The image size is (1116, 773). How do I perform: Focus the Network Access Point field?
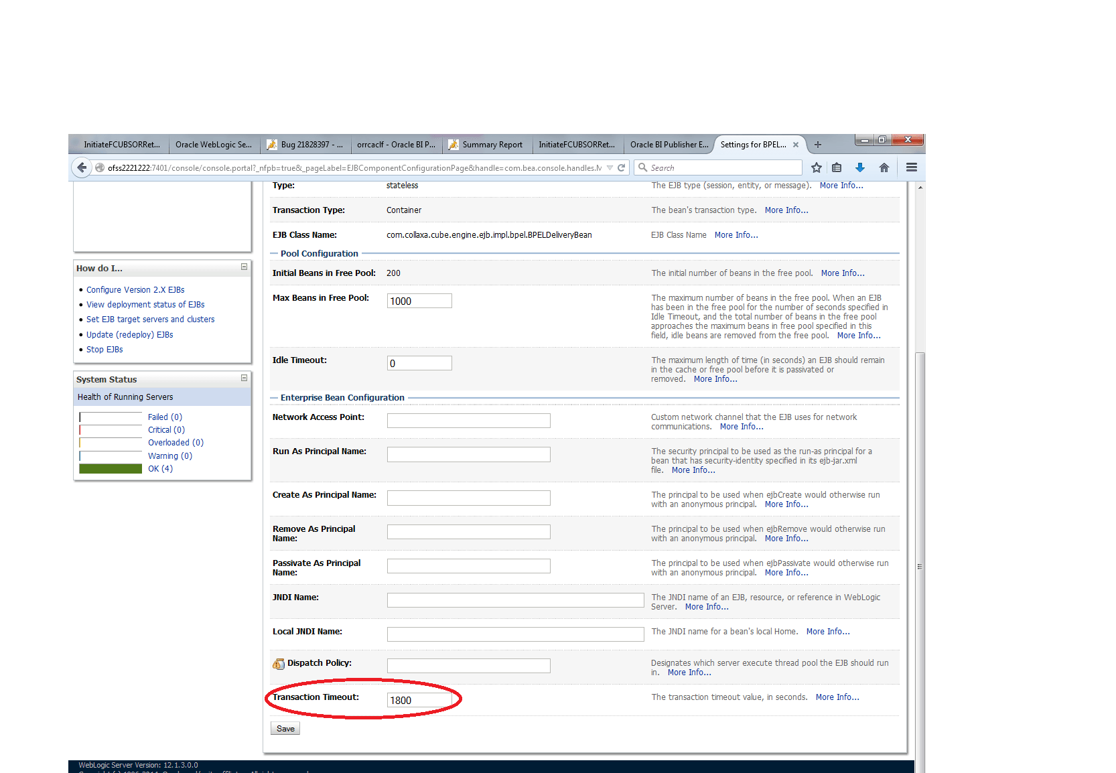pyautogui.click(x=469, y=421)
